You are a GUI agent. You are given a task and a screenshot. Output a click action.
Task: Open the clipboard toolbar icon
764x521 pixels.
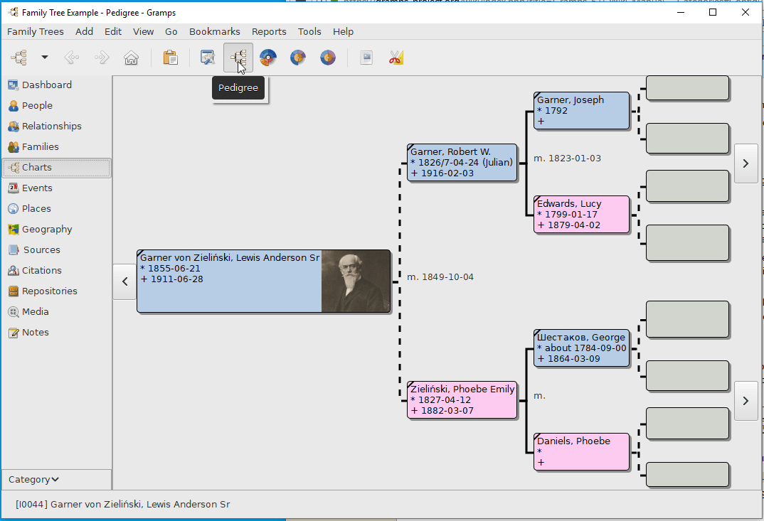[171, 58]
